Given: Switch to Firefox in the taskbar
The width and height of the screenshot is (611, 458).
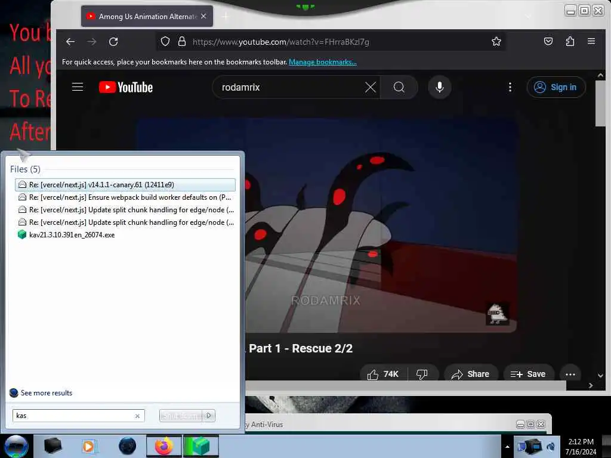Looking at the screenshot, I should (164, 446).
